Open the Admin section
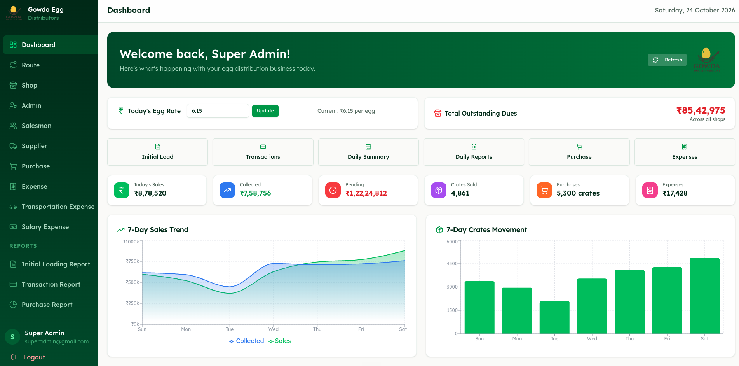The image size is (739, 366). click(49, 105)
